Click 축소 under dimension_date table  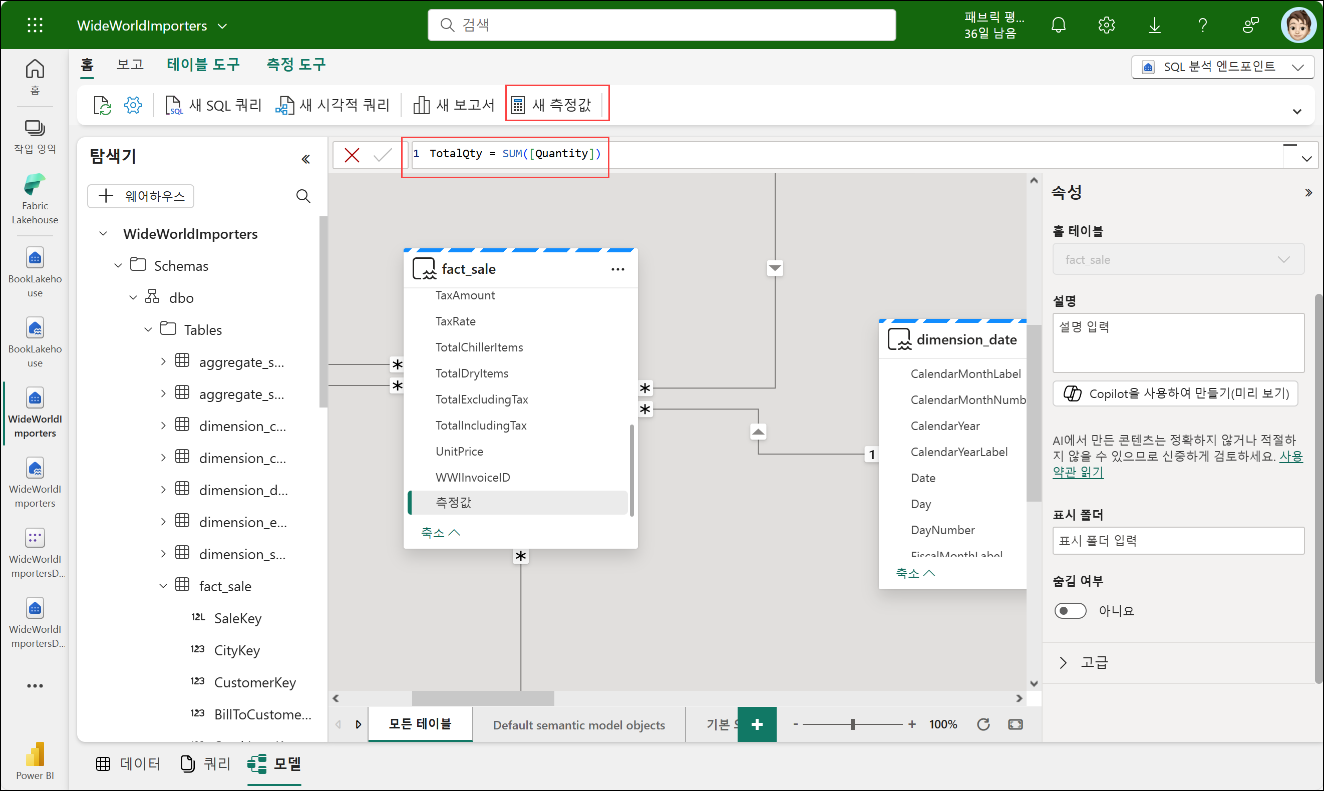coord(915,573)
